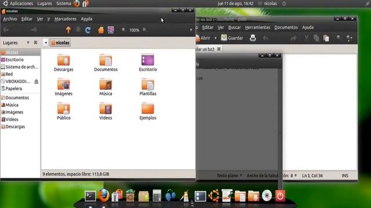Open the Ejemplos folder
371x208 pixels.
tap(148, 112)
